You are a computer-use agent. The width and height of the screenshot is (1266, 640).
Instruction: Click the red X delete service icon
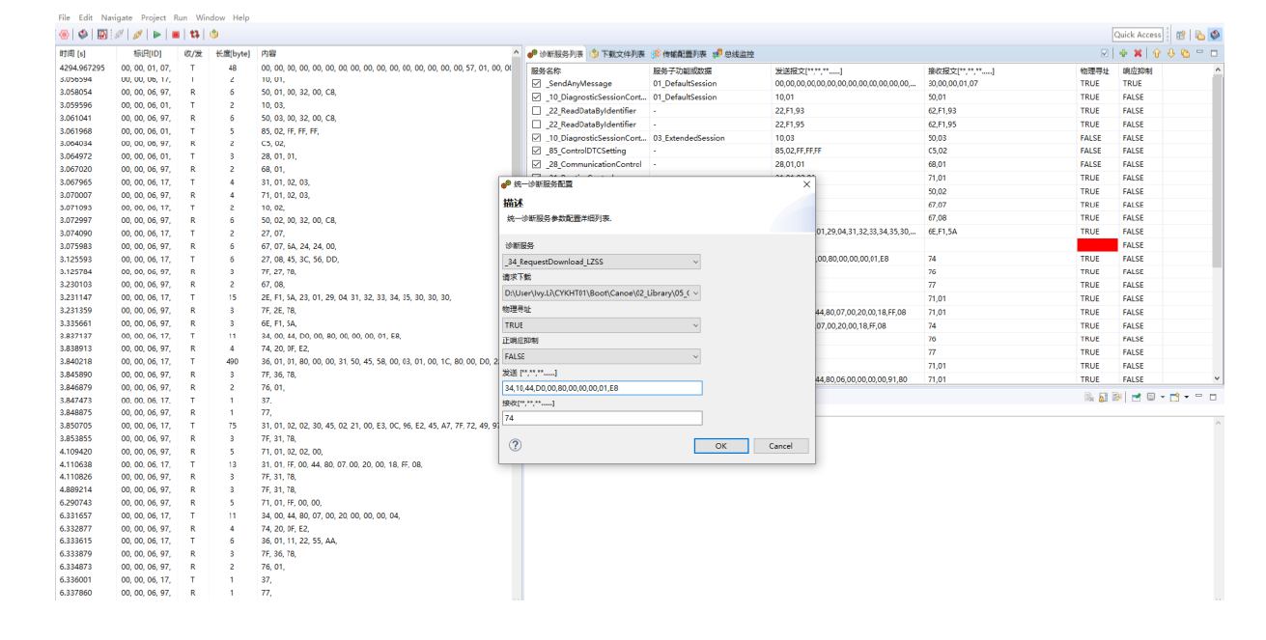[1138, 53]
